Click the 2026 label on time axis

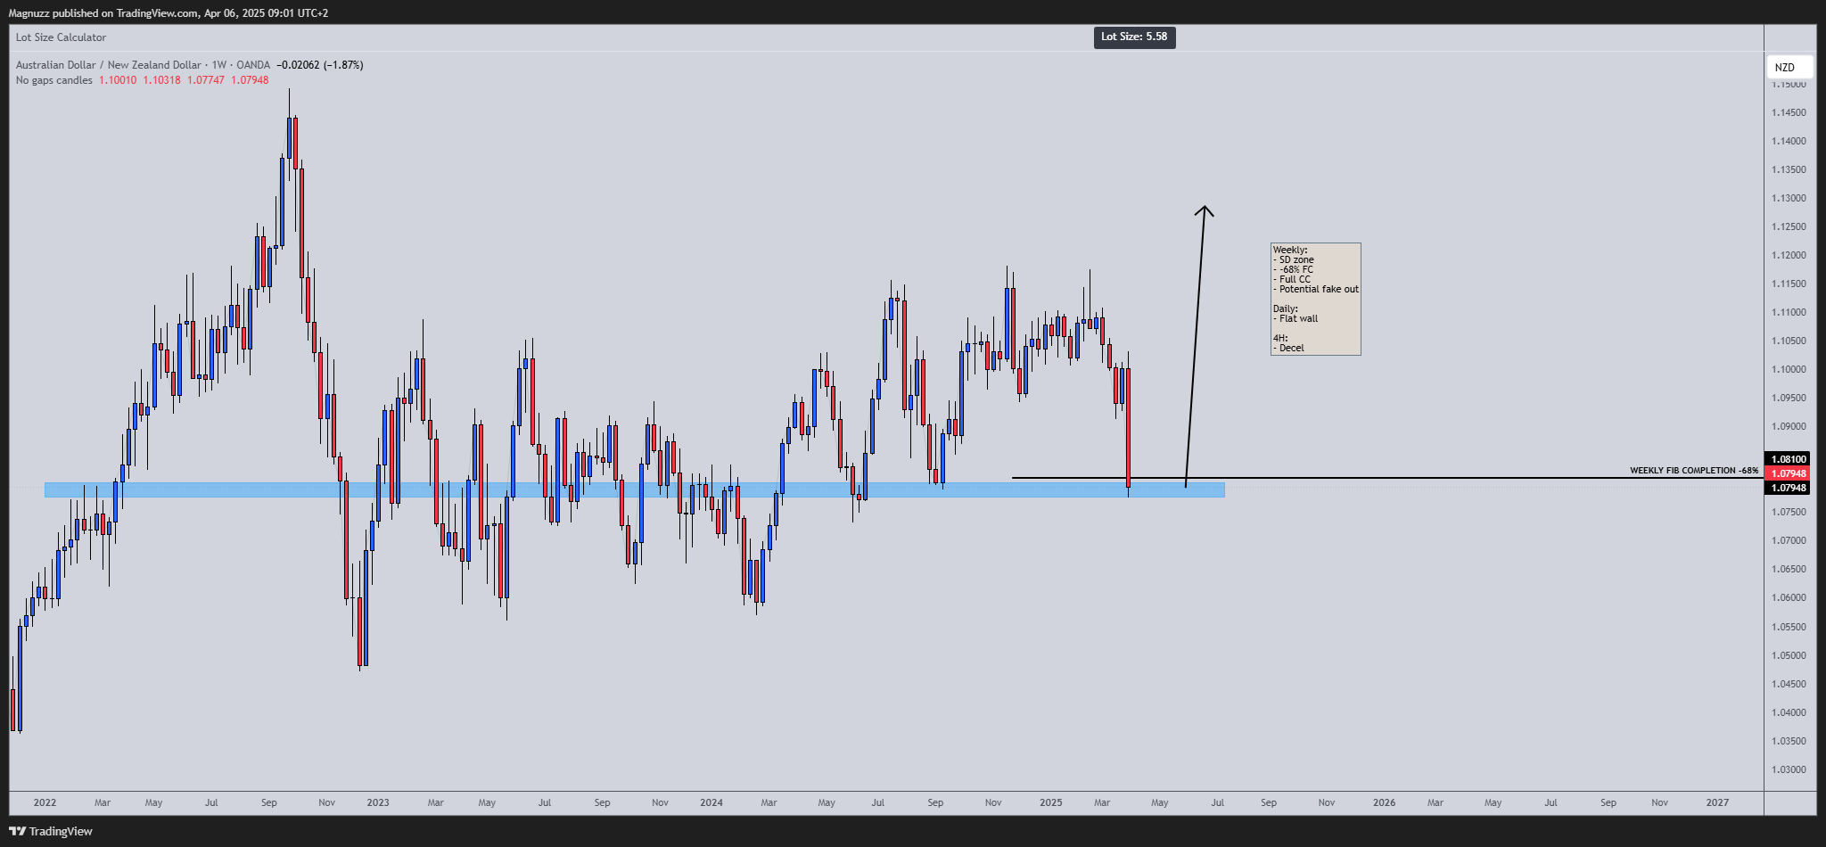pos(1385,802)
